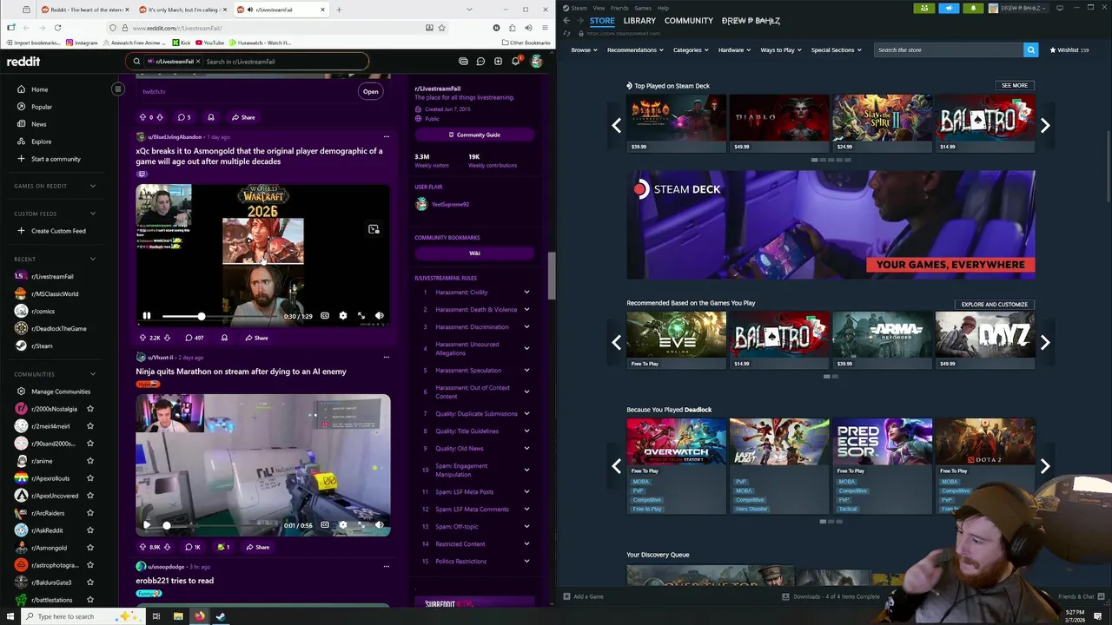Screen dimensions: 1112x625
Task: Open Steam friends activity green icon
Action: coord(924,8)
